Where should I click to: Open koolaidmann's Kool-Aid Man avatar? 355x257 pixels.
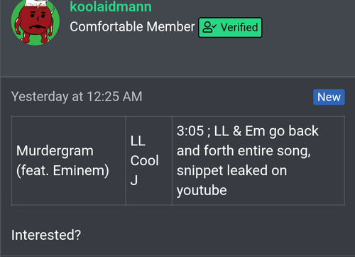click(x=35, y=22)
